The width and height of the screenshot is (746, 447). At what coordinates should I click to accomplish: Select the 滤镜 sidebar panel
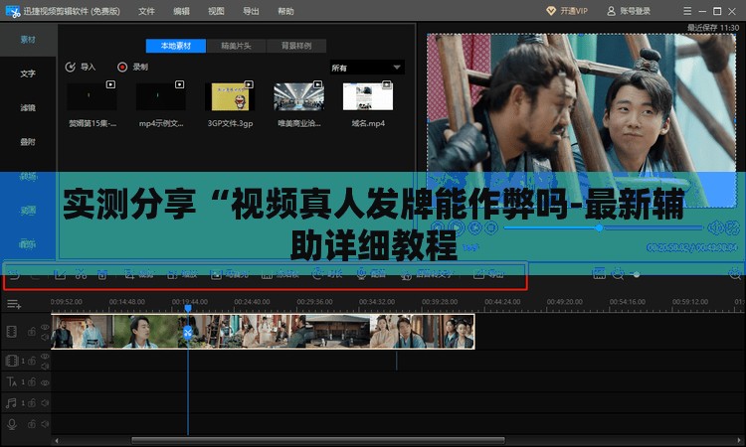(28, 108)
